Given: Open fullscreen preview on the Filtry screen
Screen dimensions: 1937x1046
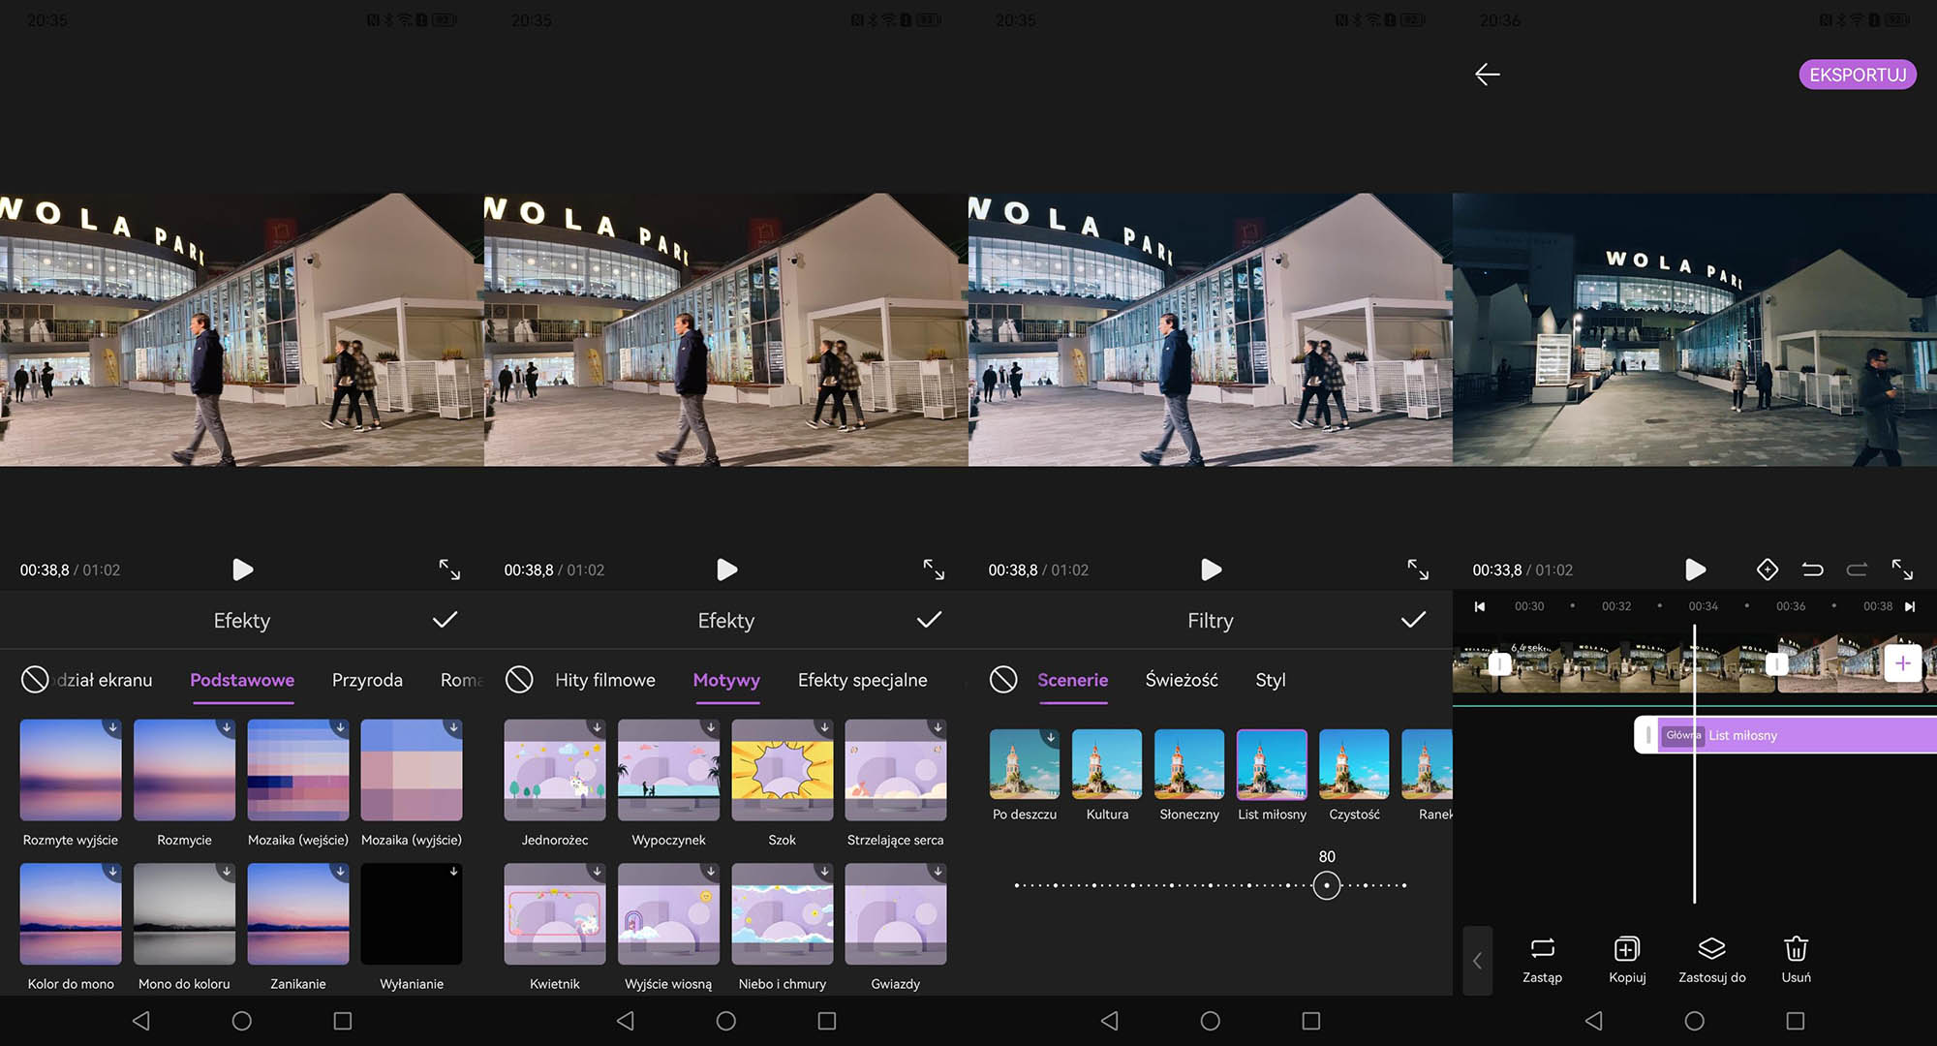Looking at the screenshot, I should [x=1418, y=569].
